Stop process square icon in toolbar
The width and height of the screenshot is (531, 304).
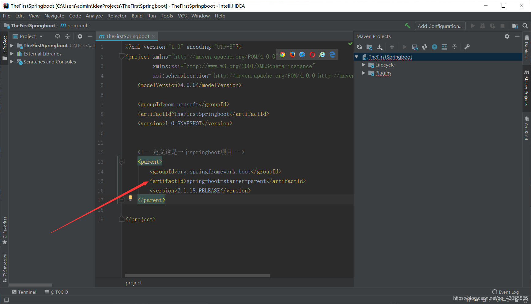503,26
